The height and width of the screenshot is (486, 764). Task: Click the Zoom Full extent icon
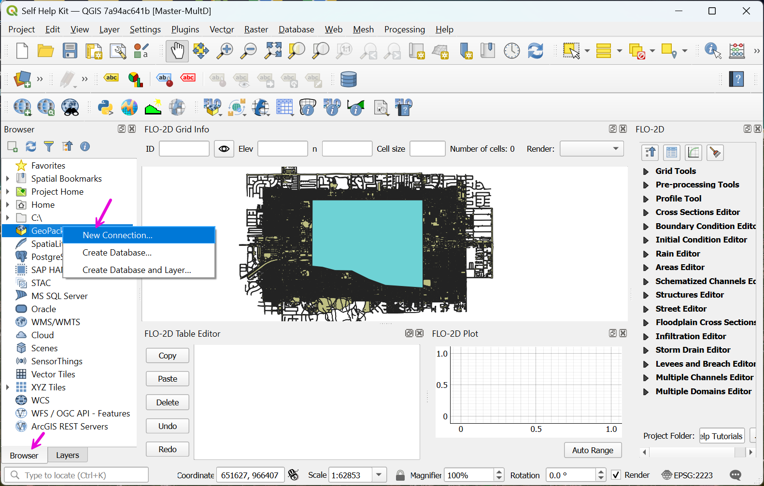pyautogui.click(x=273, y=51)
